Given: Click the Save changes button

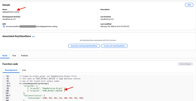Looking at the screenshot, I should [x=185, y=64].
